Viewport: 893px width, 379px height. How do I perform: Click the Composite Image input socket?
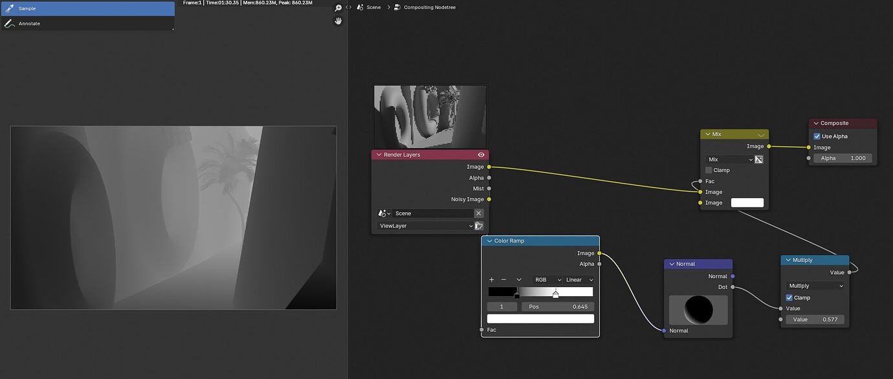coord(809,147)
